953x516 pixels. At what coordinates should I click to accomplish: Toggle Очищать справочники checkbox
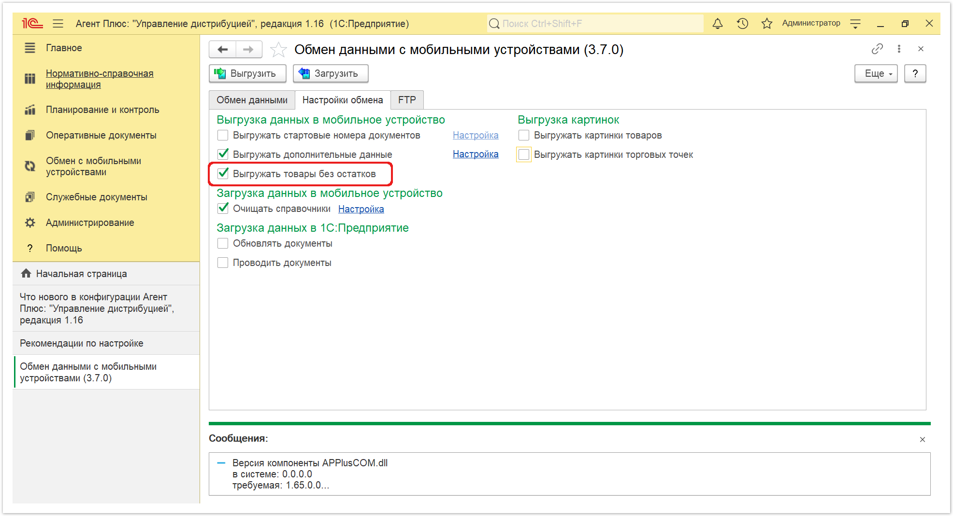click(x=223, y=209)
